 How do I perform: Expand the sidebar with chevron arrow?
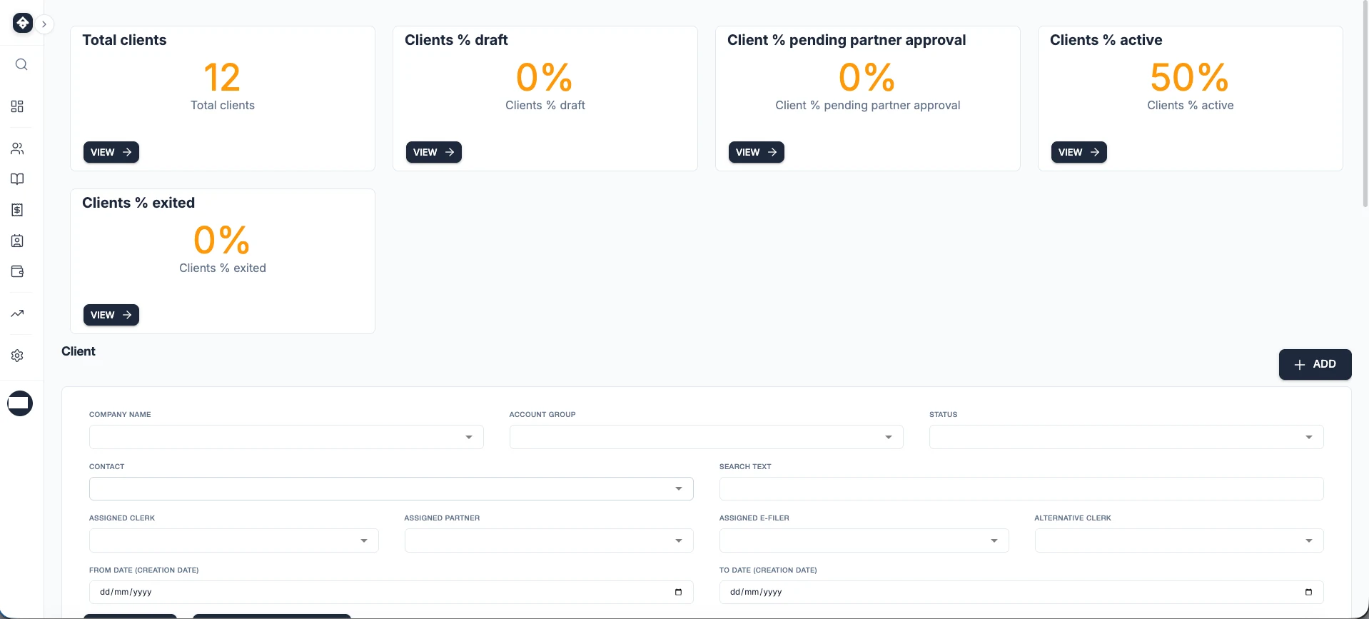44,24
